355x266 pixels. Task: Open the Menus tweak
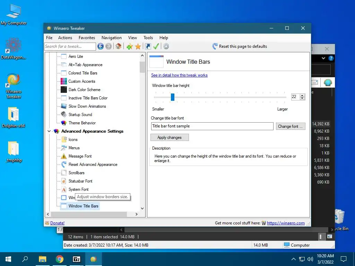tap(74, 148)
